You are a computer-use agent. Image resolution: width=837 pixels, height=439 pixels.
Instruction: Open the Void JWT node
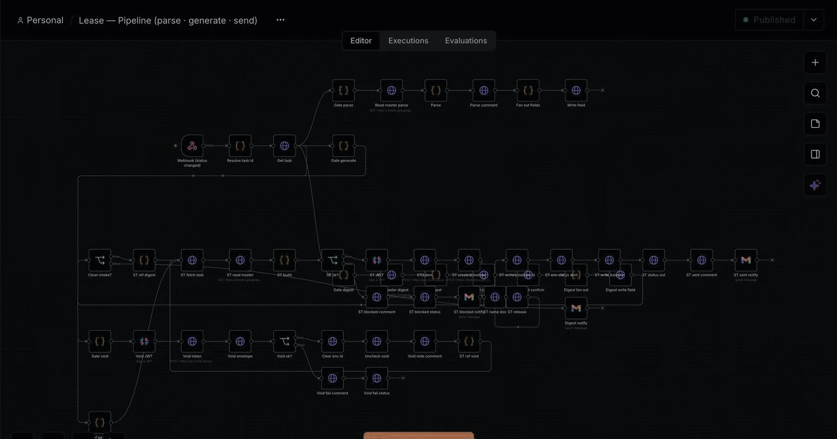(144, 341)
